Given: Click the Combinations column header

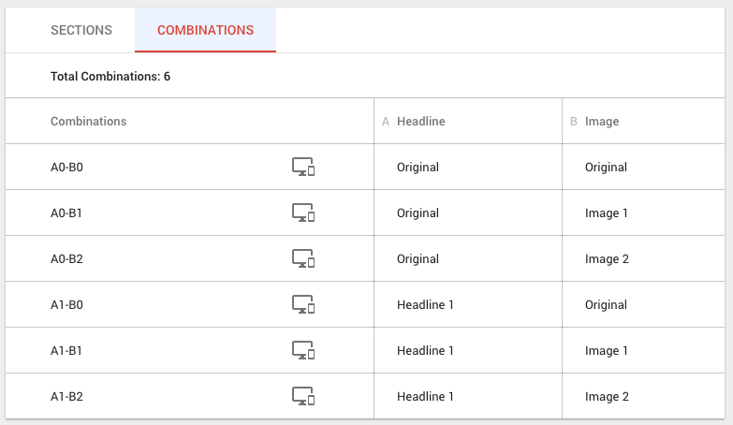Looking at the screenshot, I should (x=88, y=122).
